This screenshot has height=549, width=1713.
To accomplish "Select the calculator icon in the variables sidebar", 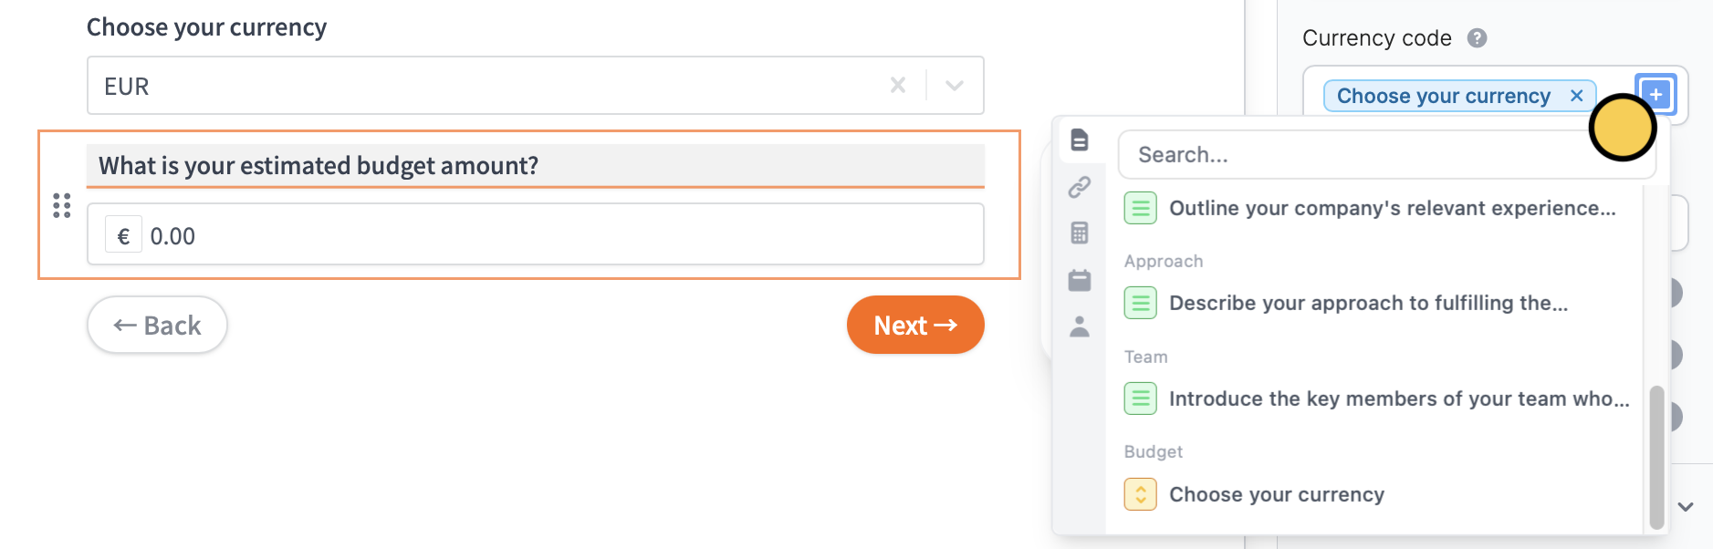I will 1081,233.
